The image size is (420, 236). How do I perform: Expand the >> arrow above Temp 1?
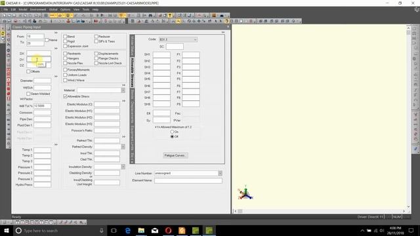click(56, 144)
